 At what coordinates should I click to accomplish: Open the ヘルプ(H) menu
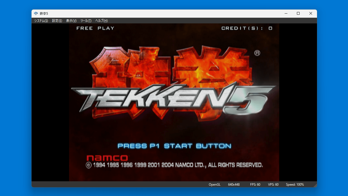[x=102, y=21]
